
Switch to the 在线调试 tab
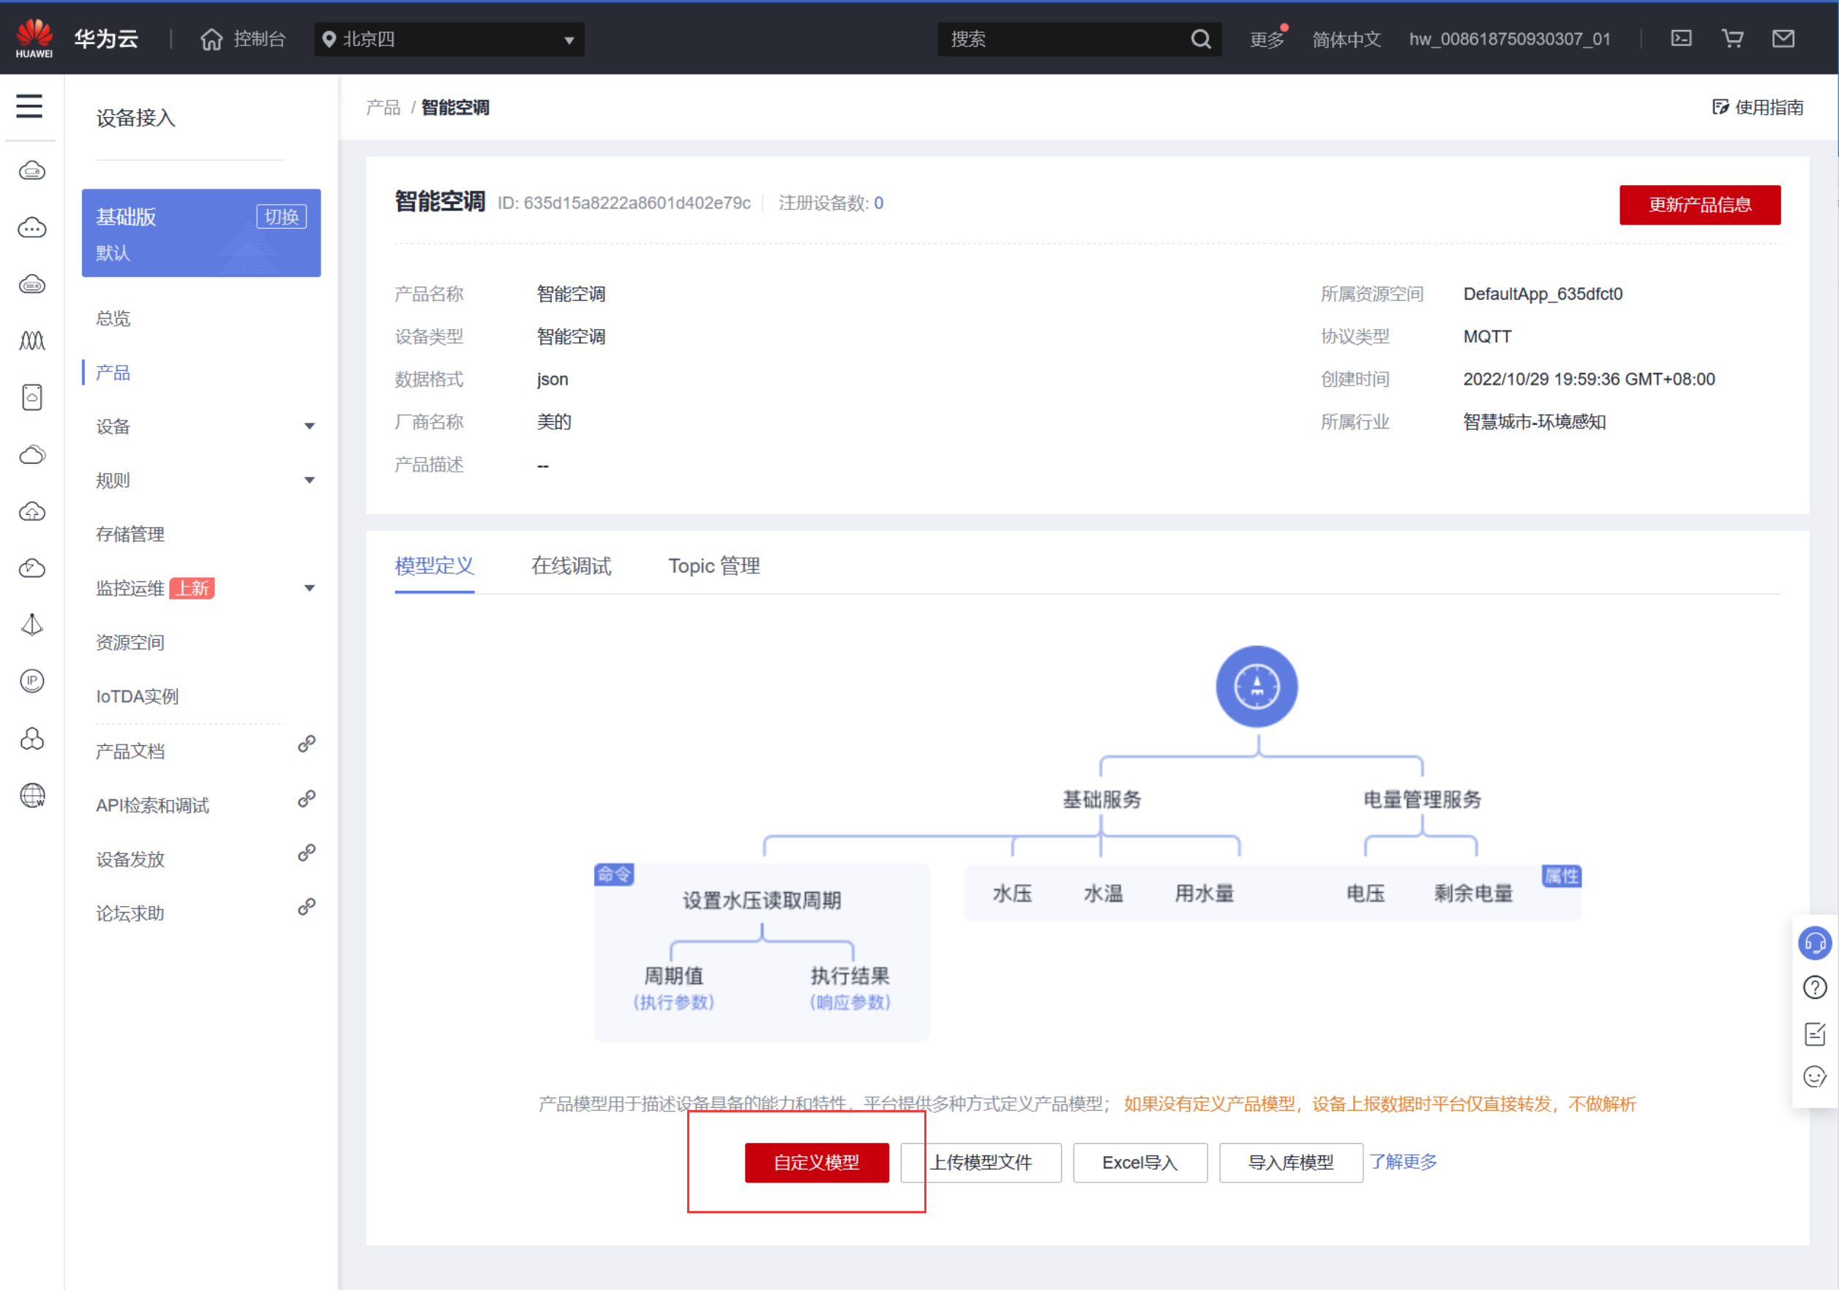pos(571,566)
